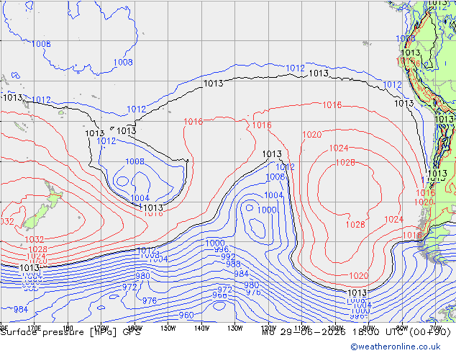Click the New Zealand South Island landmass
456x353 pixels.
point(37,217)
